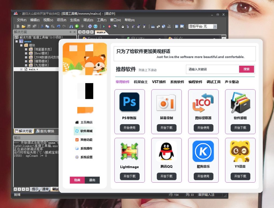Expand the [Exui模块] node
Image resolution: width=274 pixels, height=208 pixels.
point(26,53)
